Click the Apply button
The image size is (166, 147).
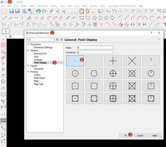(155, 136)
